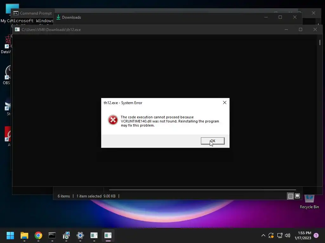Click the sync update tray icon
The height and width of the screenshot is (243, 325).
tap(271, 235)
